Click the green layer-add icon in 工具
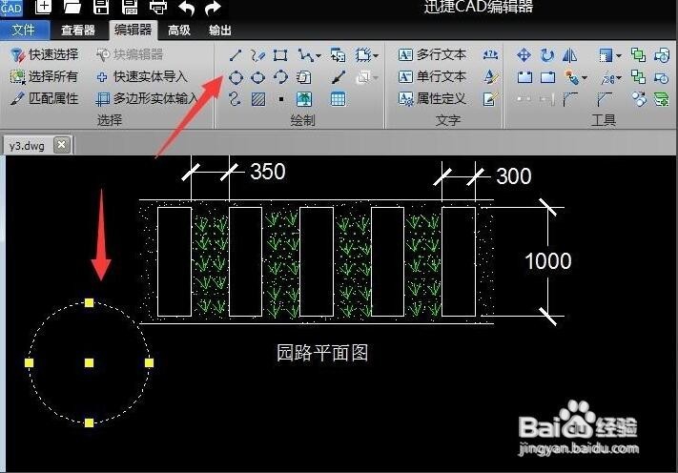678x473 pixels. point(662,99)
